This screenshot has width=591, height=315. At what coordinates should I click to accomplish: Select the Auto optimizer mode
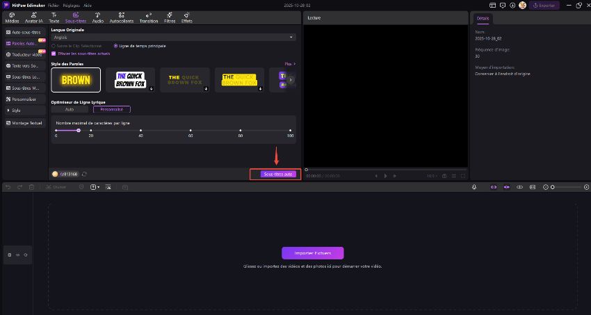[70, 109]
